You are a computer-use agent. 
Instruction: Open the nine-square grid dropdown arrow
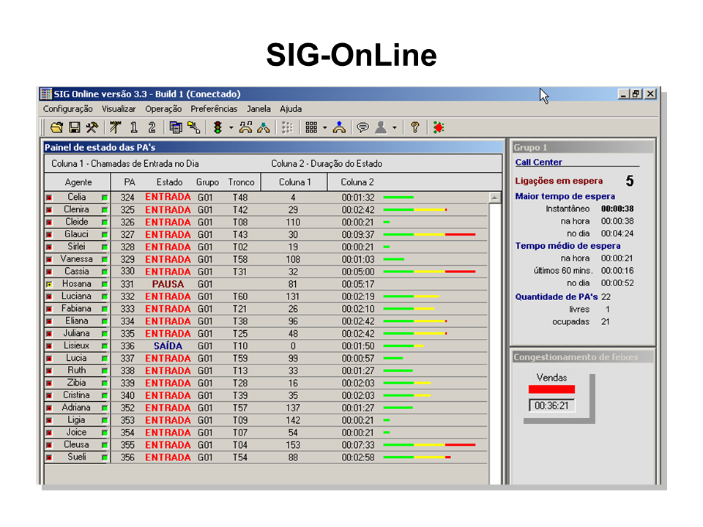pyautogui.click(x=324, y=127)
